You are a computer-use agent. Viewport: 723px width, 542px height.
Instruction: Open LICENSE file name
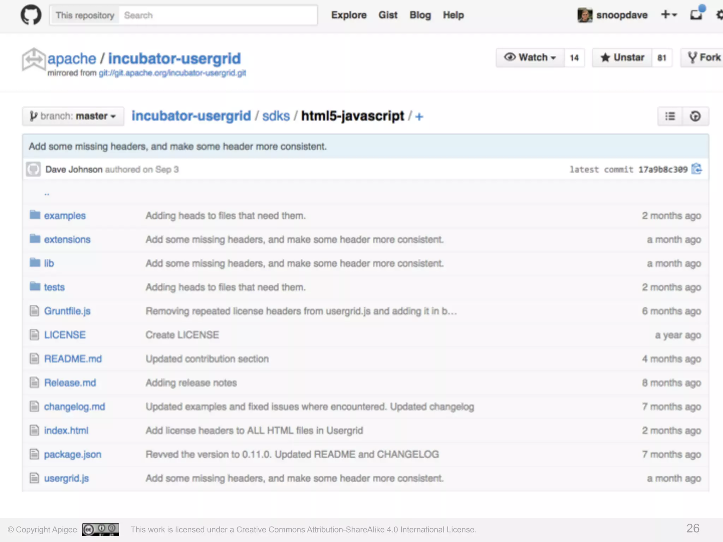coord(65,335)
